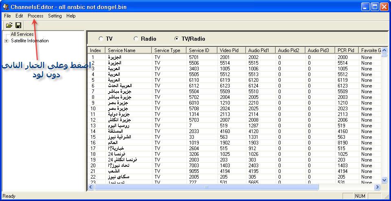Select the Satellite Information tree label
The image size is (391, 201).
(30, 41)
